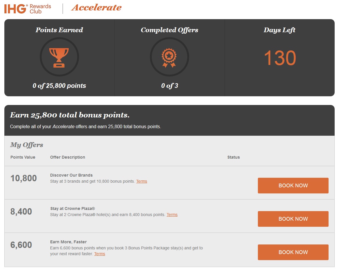Select the Offer Description column header
Screen dimensions: 339x272
(68, 157)
